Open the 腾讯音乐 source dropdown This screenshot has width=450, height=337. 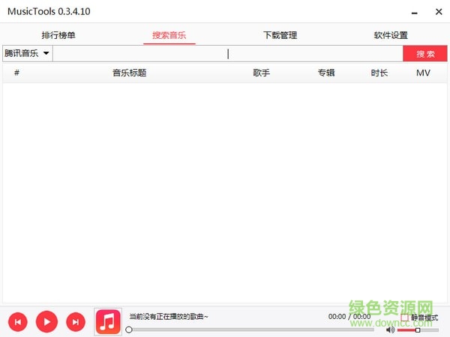click(x=28, y=53)
